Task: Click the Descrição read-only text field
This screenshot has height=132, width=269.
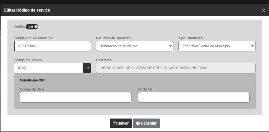Action: [x=176, y=68]
